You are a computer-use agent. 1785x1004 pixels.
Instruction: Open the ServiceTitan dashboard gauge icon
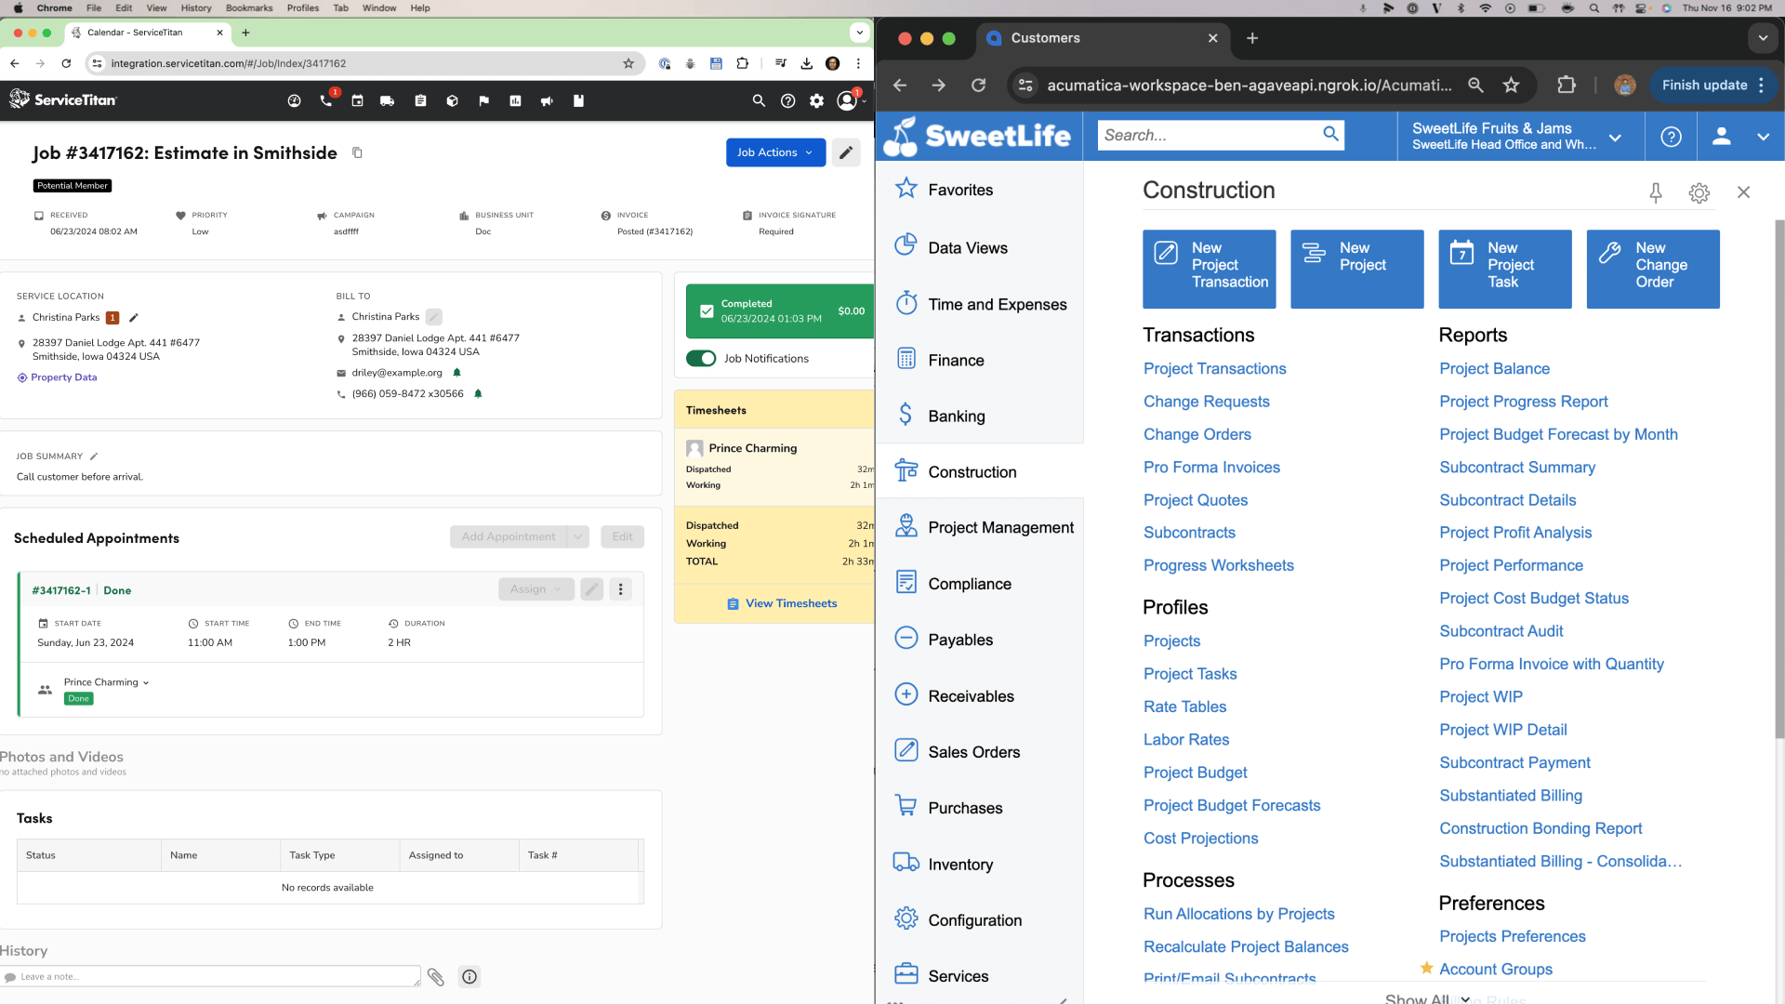click(x=295, y=100)
